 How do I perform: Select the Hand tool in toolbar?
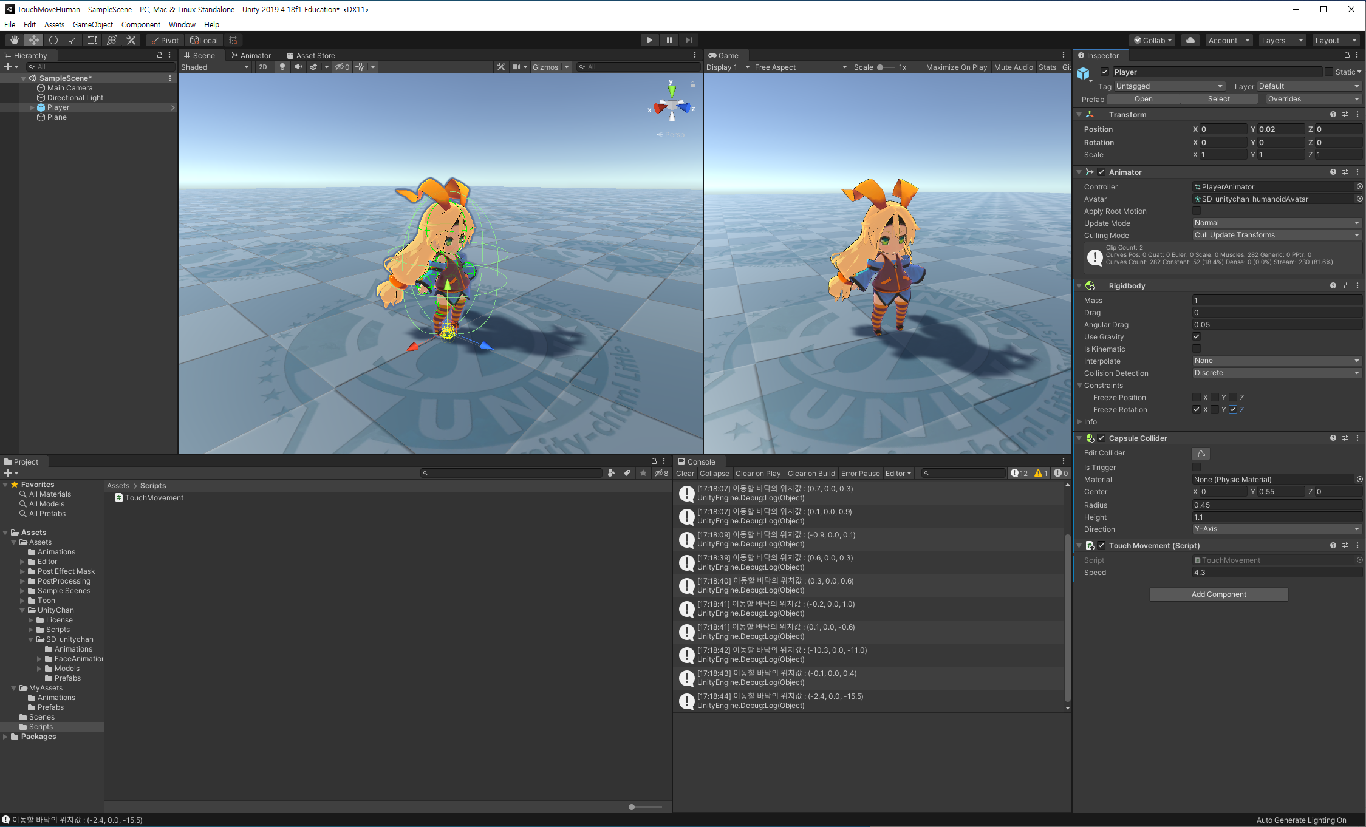(x=15, y=40)
